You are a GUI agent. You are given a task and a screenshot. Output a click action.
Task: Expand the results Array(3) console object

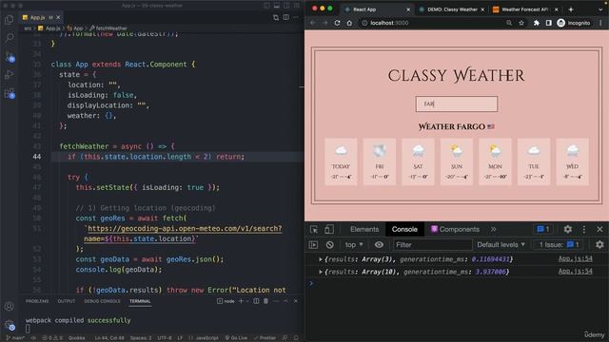tap(321, 259)
